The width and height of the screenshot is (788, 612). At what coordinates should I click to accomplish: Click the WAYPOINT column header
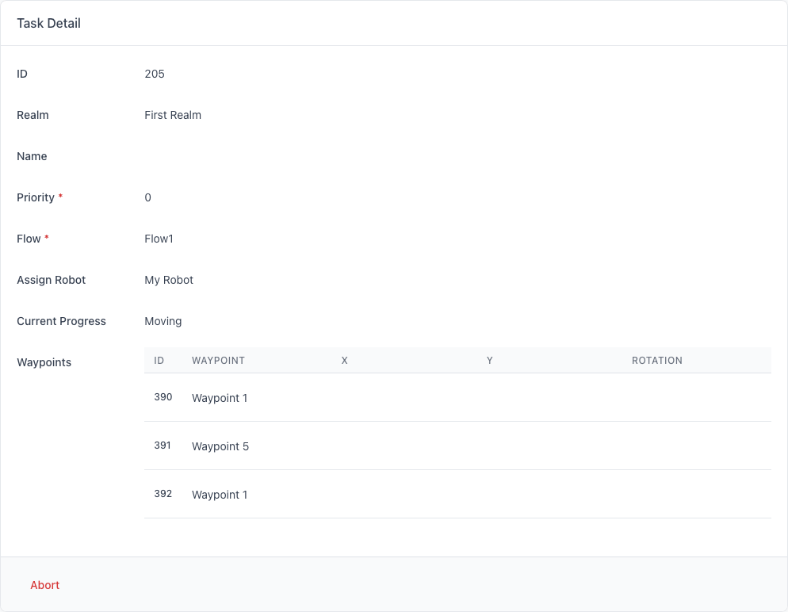pos(218,360)
